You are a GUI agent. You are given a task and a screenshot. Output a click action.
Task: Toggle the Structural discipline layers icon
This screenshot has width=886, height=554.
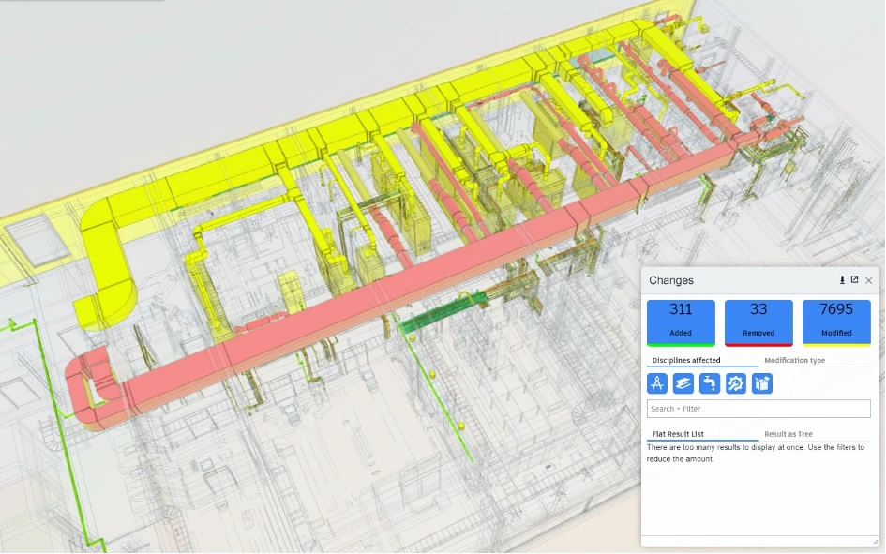point(683,383)
